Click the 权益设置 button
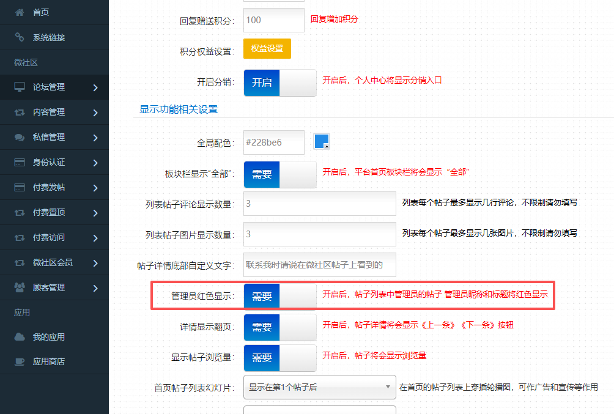The width and height of the screenshot is (614, 414). (267, 49)
